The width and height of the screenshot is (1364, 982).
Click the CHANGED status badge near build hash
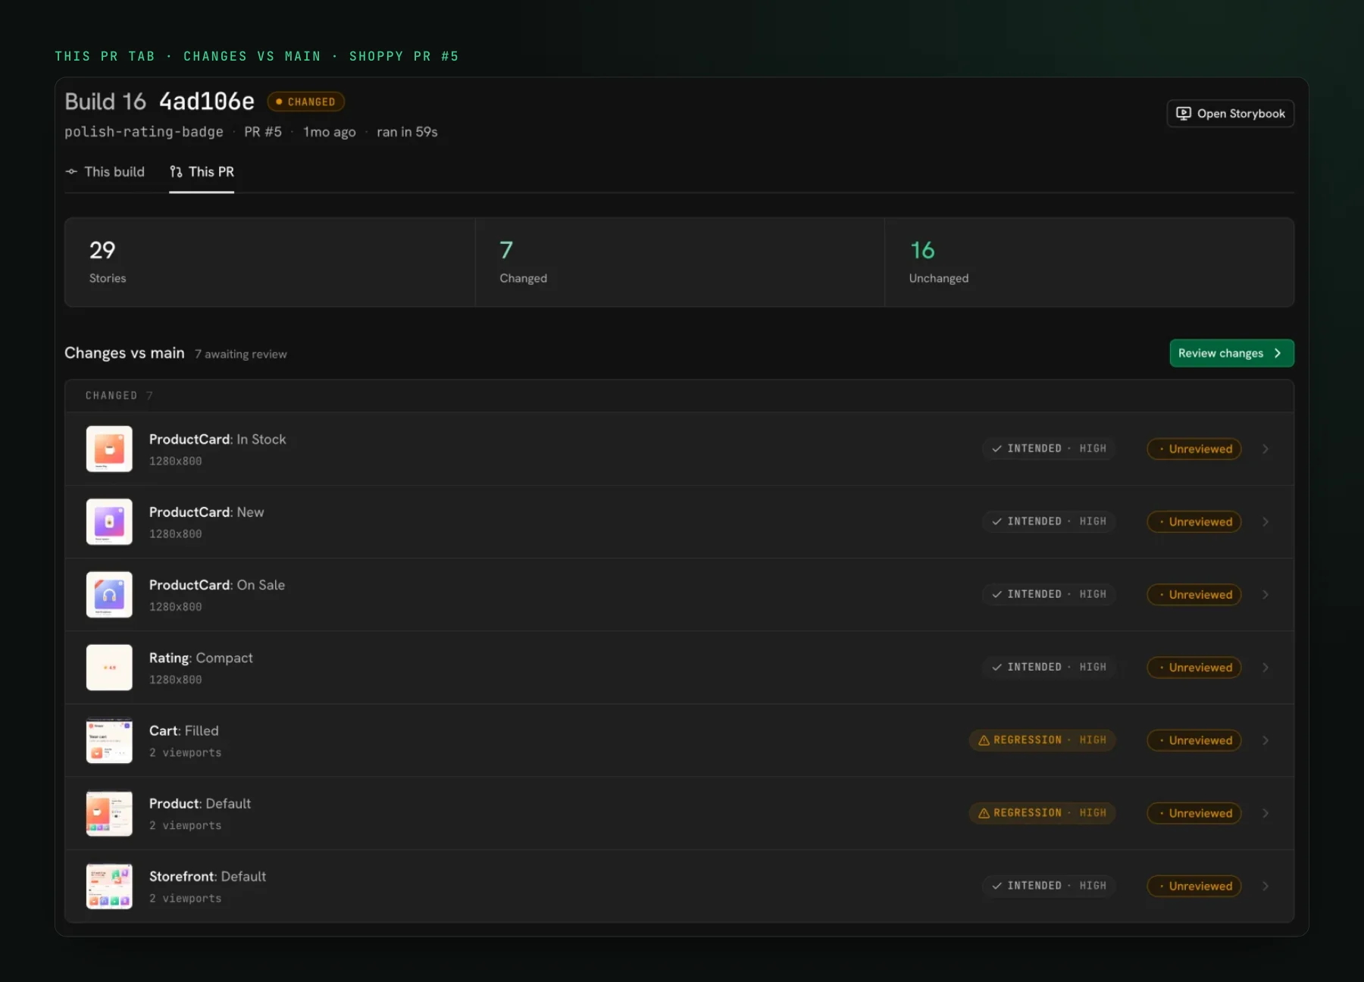[x=306, y=102]
